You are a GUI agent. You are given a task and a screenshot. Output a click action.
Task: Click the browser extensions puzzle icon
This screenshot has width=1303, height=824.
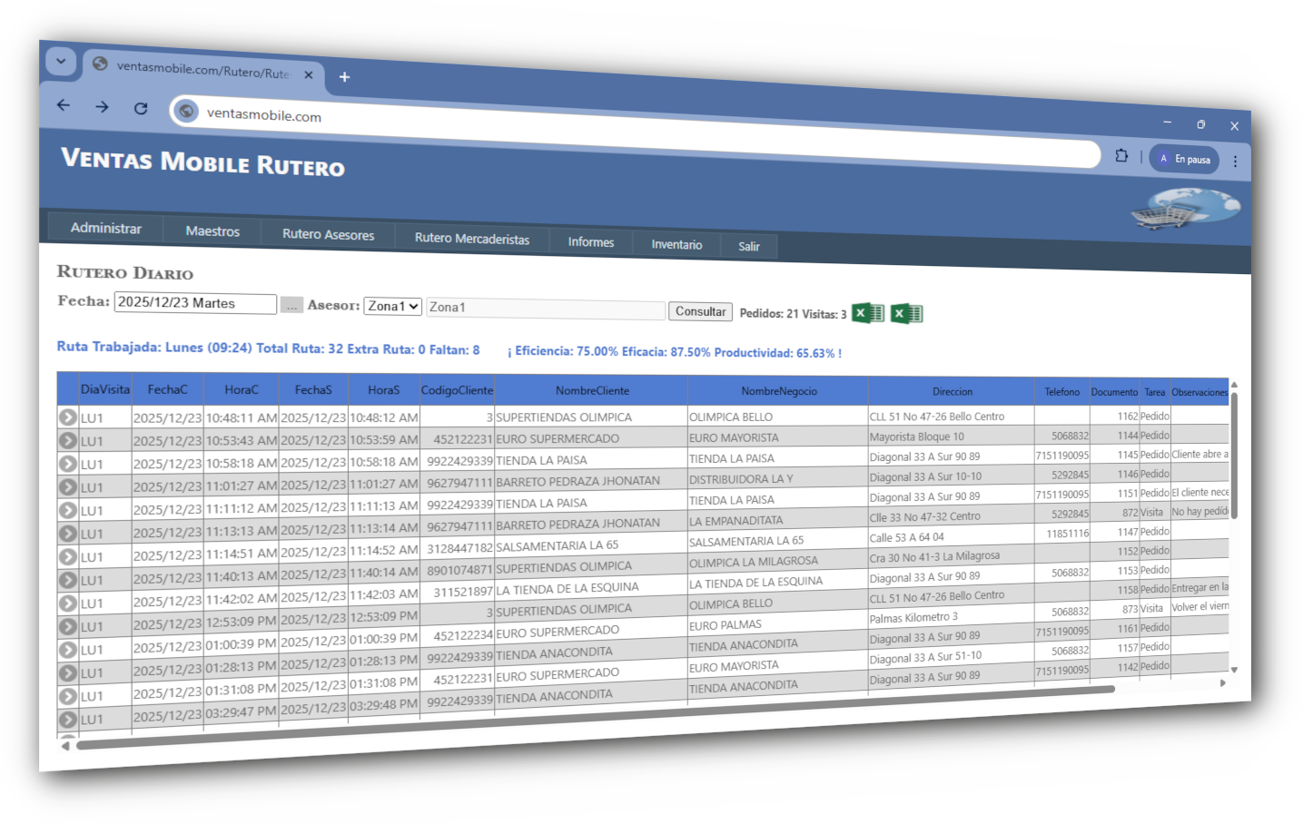click(1121, 156)
